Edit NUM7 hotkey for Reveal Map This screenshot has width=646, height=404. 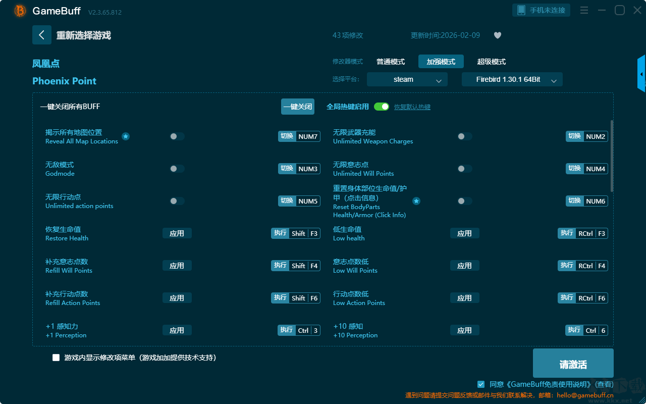pos(299,136)
